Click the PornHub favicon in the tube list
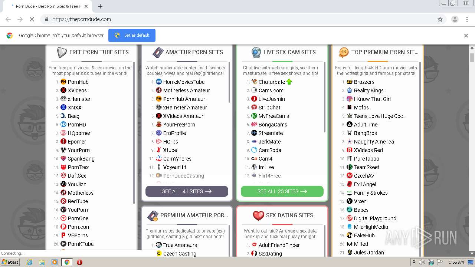The height and width of the screenshot is (267, 475). tap(63, 82)
